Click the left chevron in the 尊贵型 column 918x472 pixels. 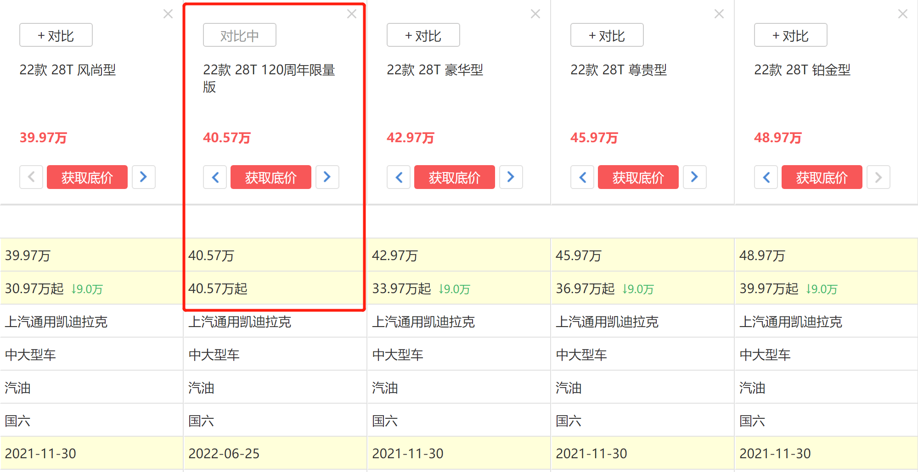click(x=582, y=177)
